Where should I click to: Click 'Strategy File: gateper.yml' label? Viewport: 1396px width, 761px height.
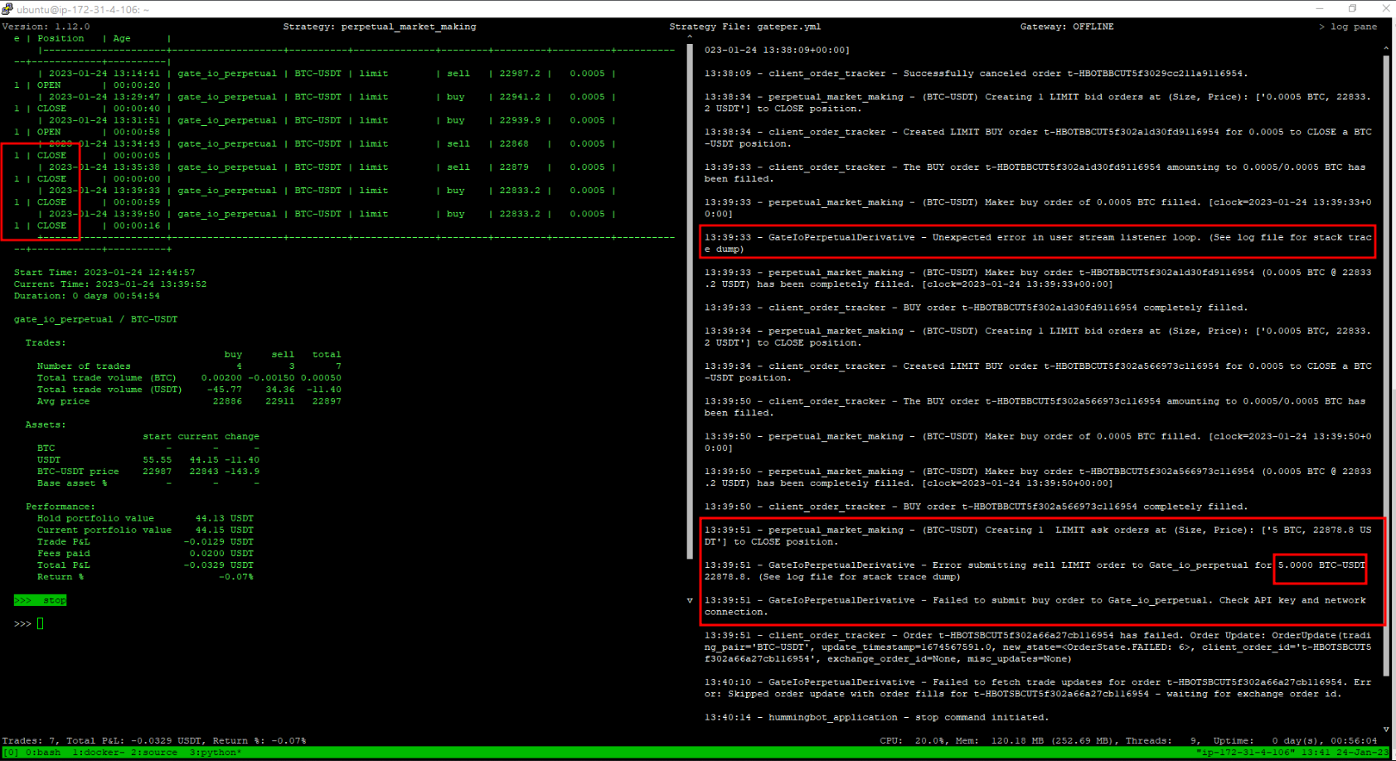point(745,27)
